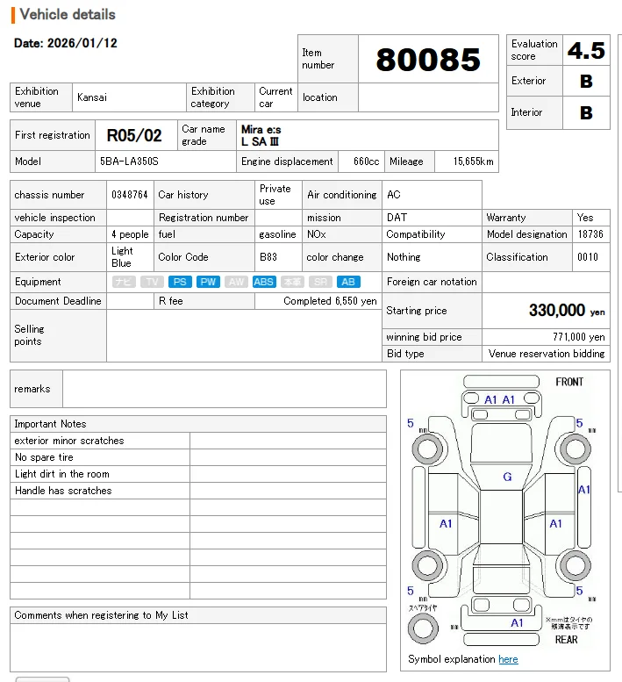Click inside the My List comments text box
This screenshot has height=682, width=622.
197,647
